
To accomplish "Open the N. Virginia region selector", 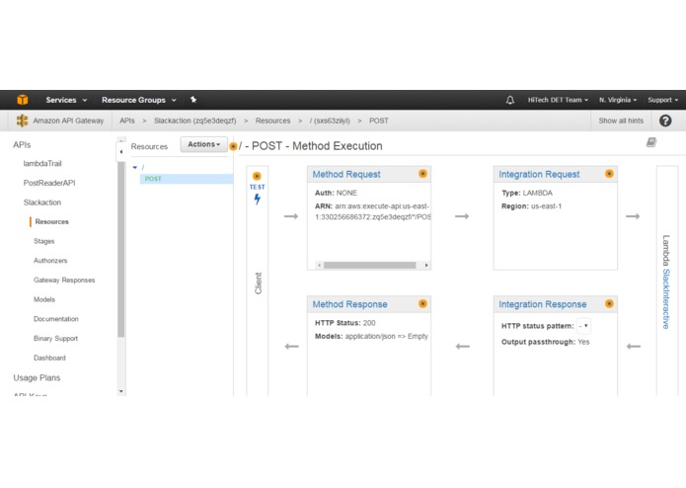I will click(x=618, y=100).
